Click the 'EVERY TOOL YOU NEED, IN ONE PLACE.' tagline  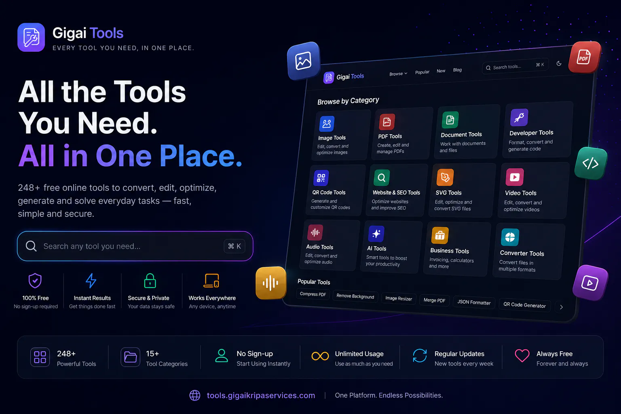pos(123,48)
